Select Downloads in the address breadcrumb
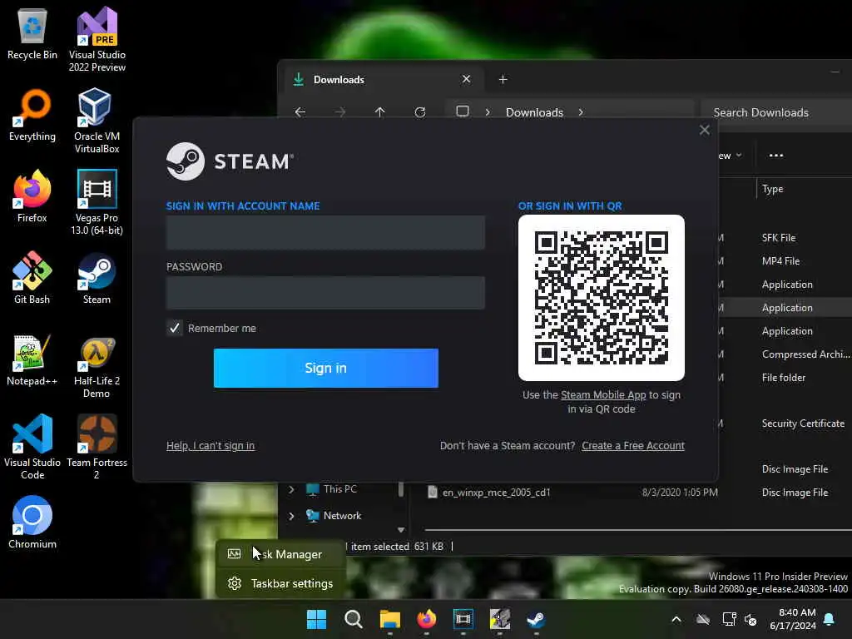 pos(535,112)
